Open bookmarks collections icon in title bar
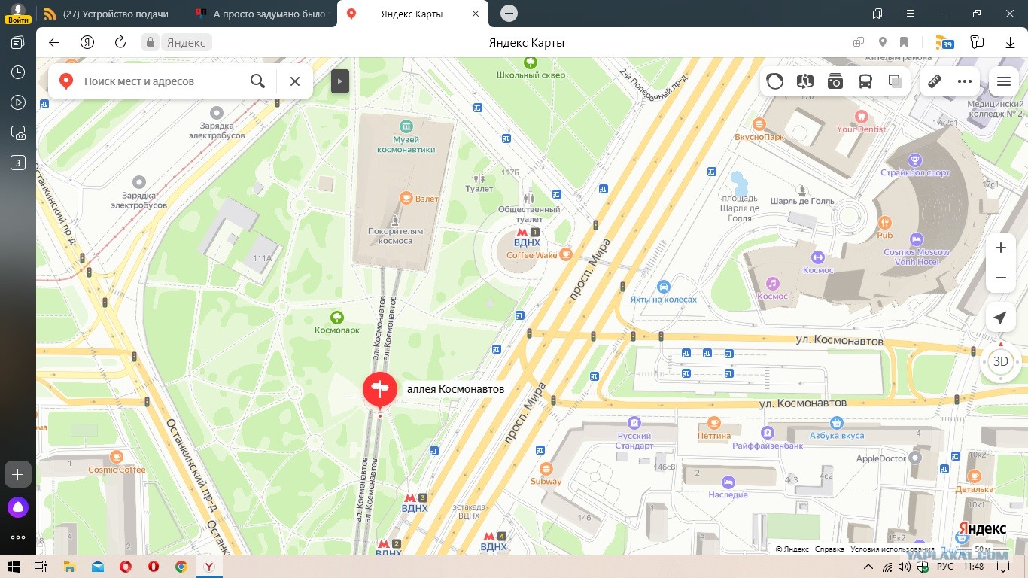 click(x=877, y=14)
